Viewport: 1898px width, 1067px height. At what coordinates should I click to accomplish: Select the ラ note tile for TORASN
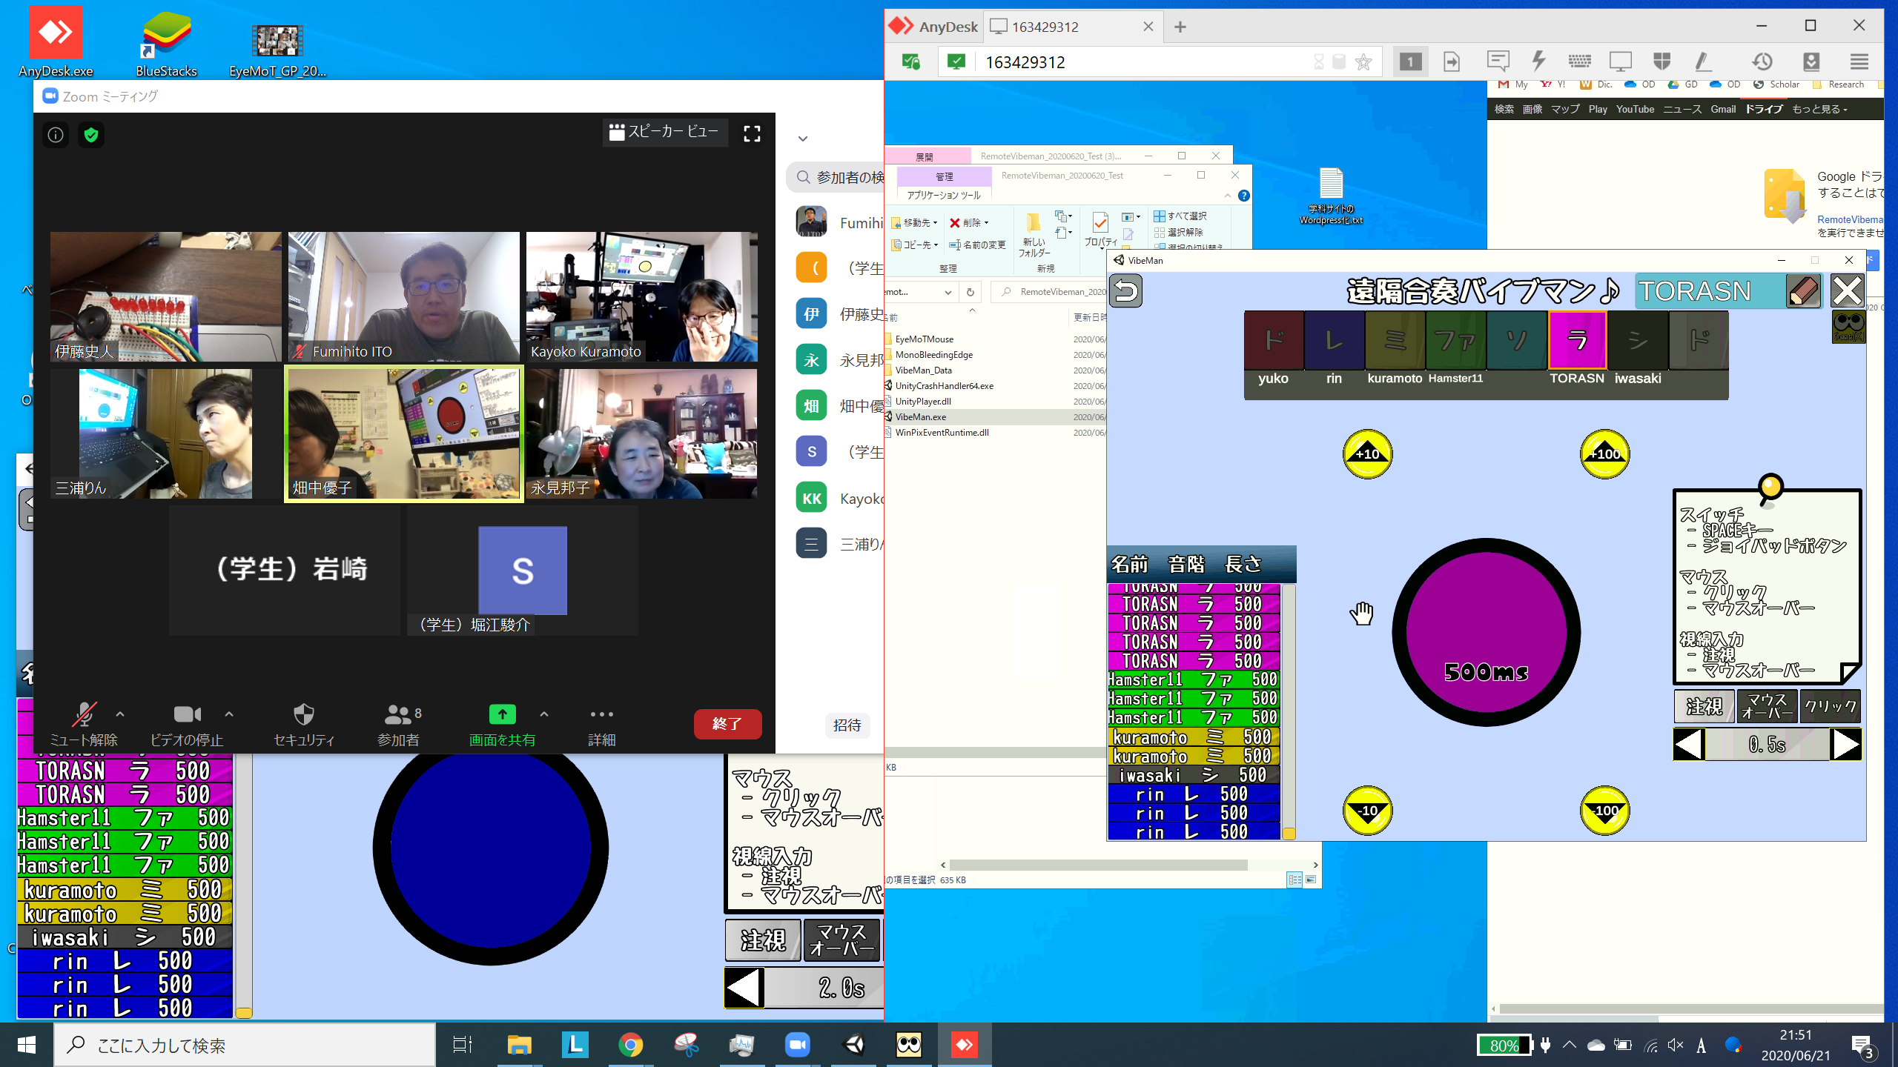[x=1577, y=340]
